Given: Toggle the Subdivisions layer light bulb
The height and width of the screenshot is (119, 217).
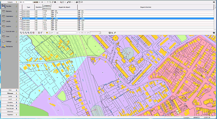Looking at the screenshot, I should [16, 16].
